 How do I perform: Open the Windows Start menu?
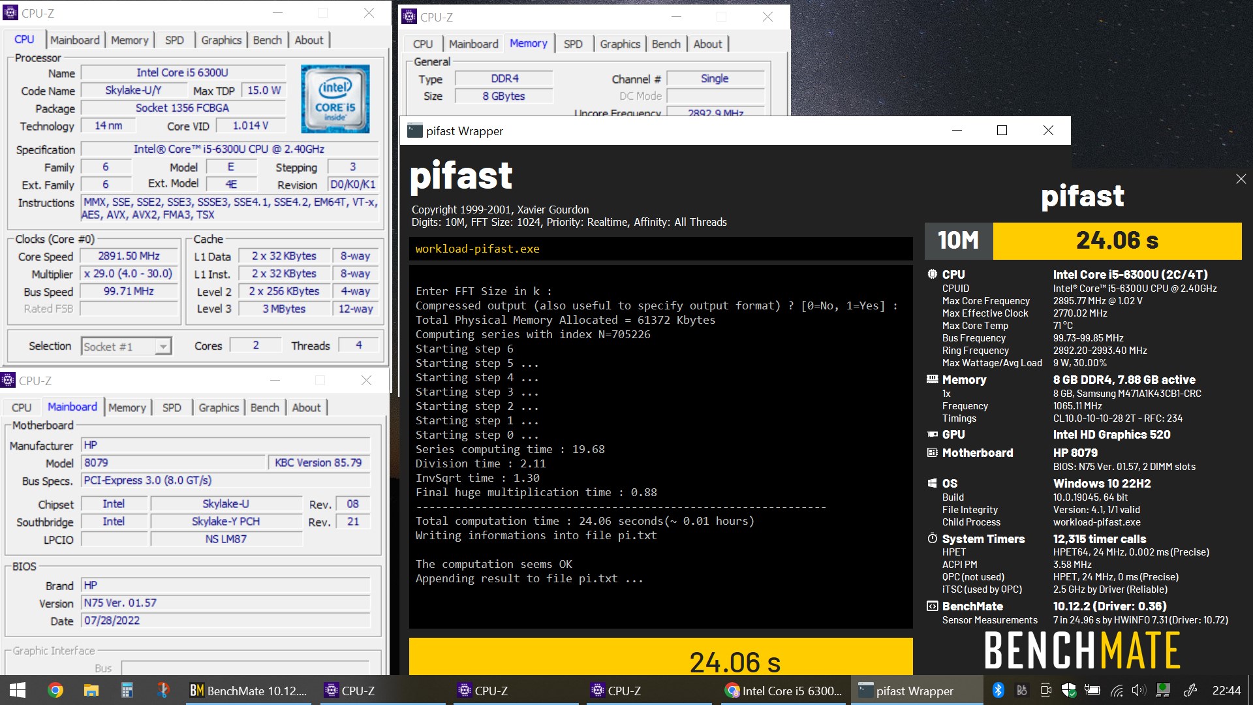(18, 690)
